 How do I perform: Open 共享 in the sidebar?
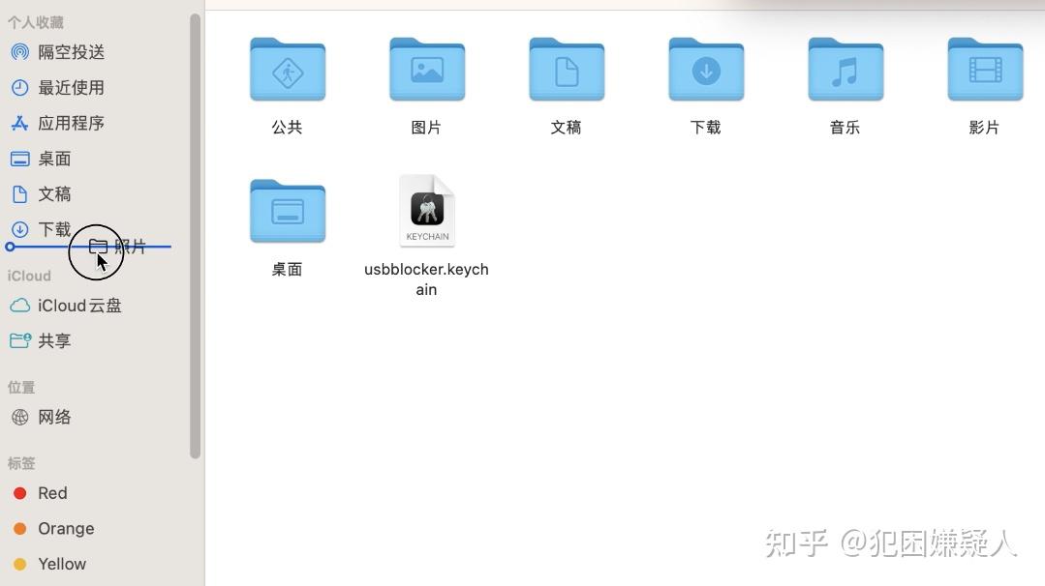pyautogui.click(x=54, y=340)
